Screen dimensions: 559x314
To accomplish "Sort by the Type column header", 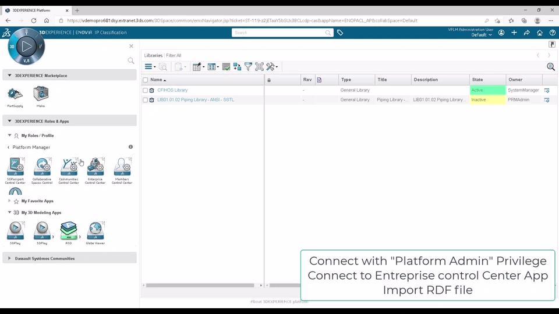I will 346,80.
